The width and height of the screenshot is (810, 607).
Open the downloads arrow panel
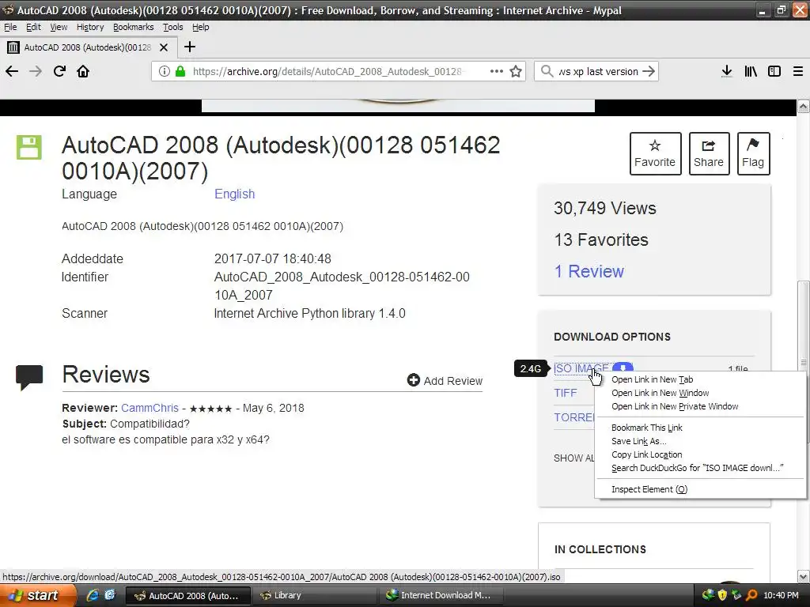[x=727, y=71]
